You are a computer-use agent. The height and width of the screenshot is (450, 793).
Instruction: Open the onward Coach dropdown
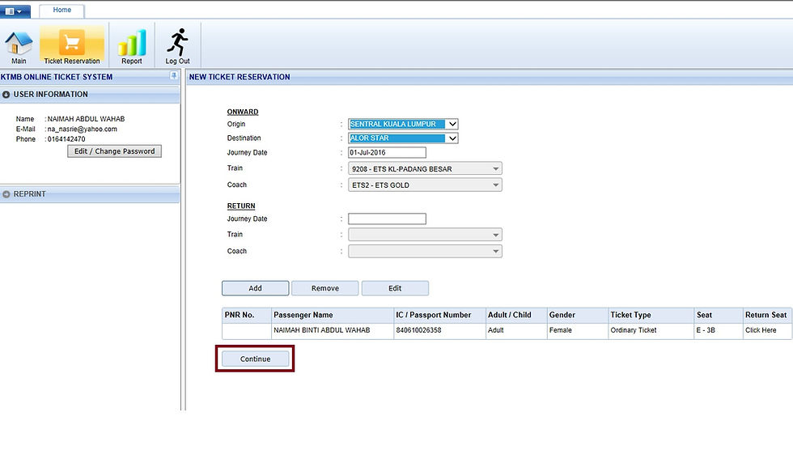point(425,185)
